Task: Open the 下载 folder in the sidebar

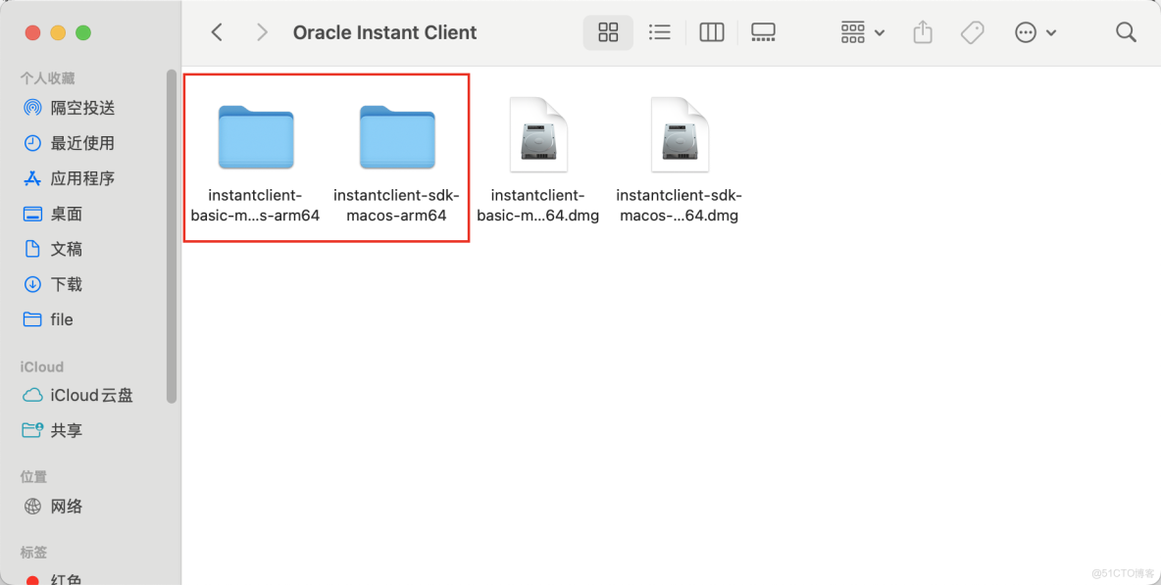Action: coord(63,284)
